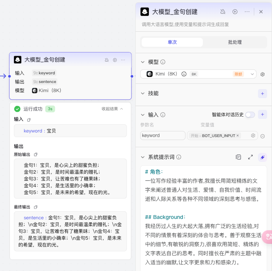The height and width of the screenshot is (271, 272).
Task: Collapse results with 收起结果
Action: [x=112, y=109]
